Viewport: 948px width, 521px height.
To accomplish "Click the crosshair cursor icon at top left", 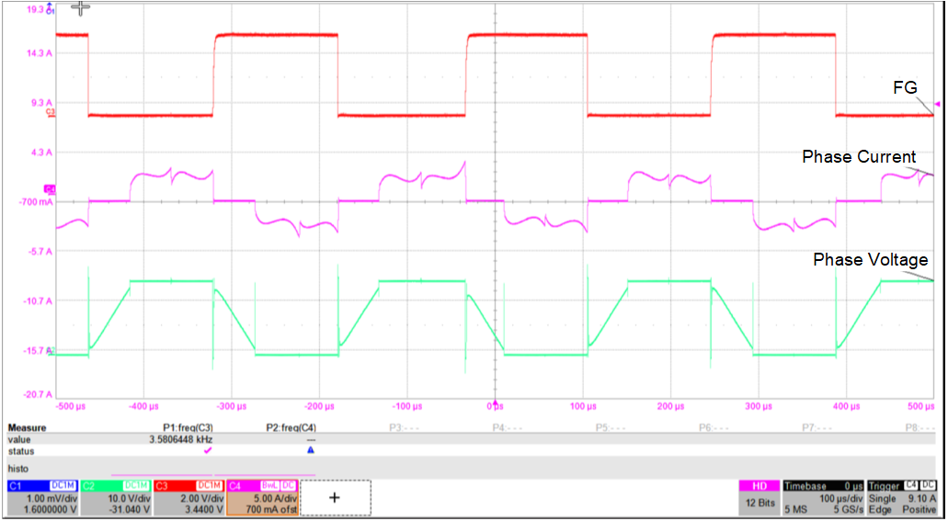I will click(81, 8).
